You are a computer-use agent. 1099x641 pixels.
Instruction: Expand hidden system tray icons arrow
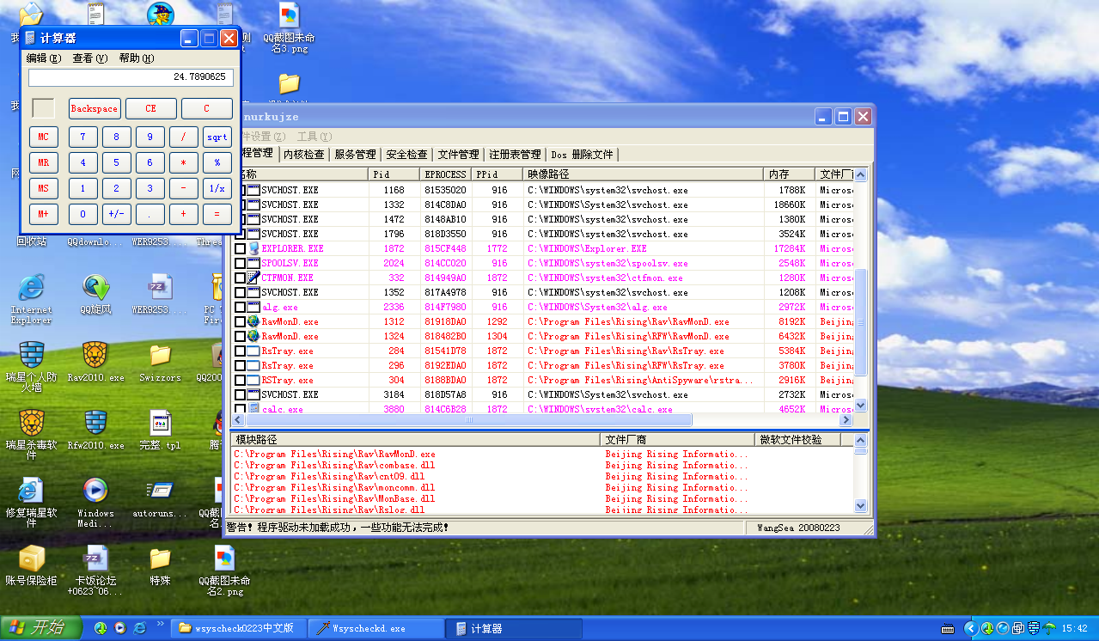970,628
